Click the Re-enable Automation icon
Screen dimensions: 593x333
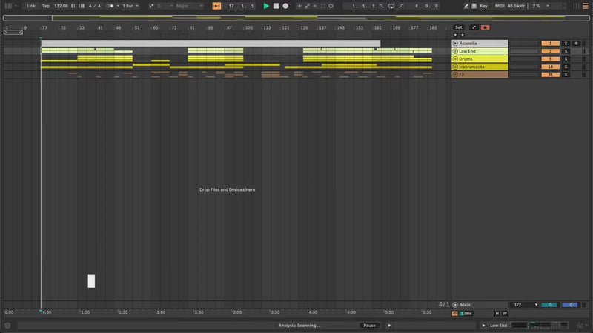[314, 6]
